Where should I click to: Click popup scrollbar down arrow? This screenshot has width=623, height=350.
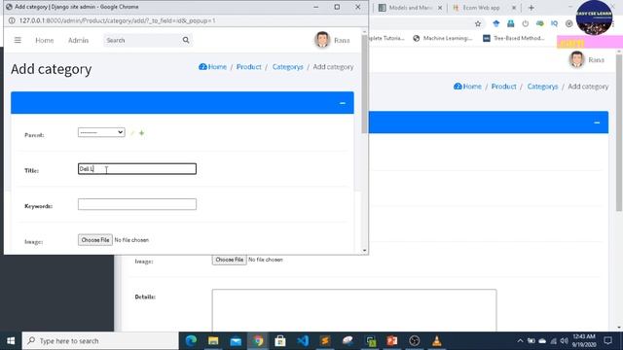[x=364, y=251]
